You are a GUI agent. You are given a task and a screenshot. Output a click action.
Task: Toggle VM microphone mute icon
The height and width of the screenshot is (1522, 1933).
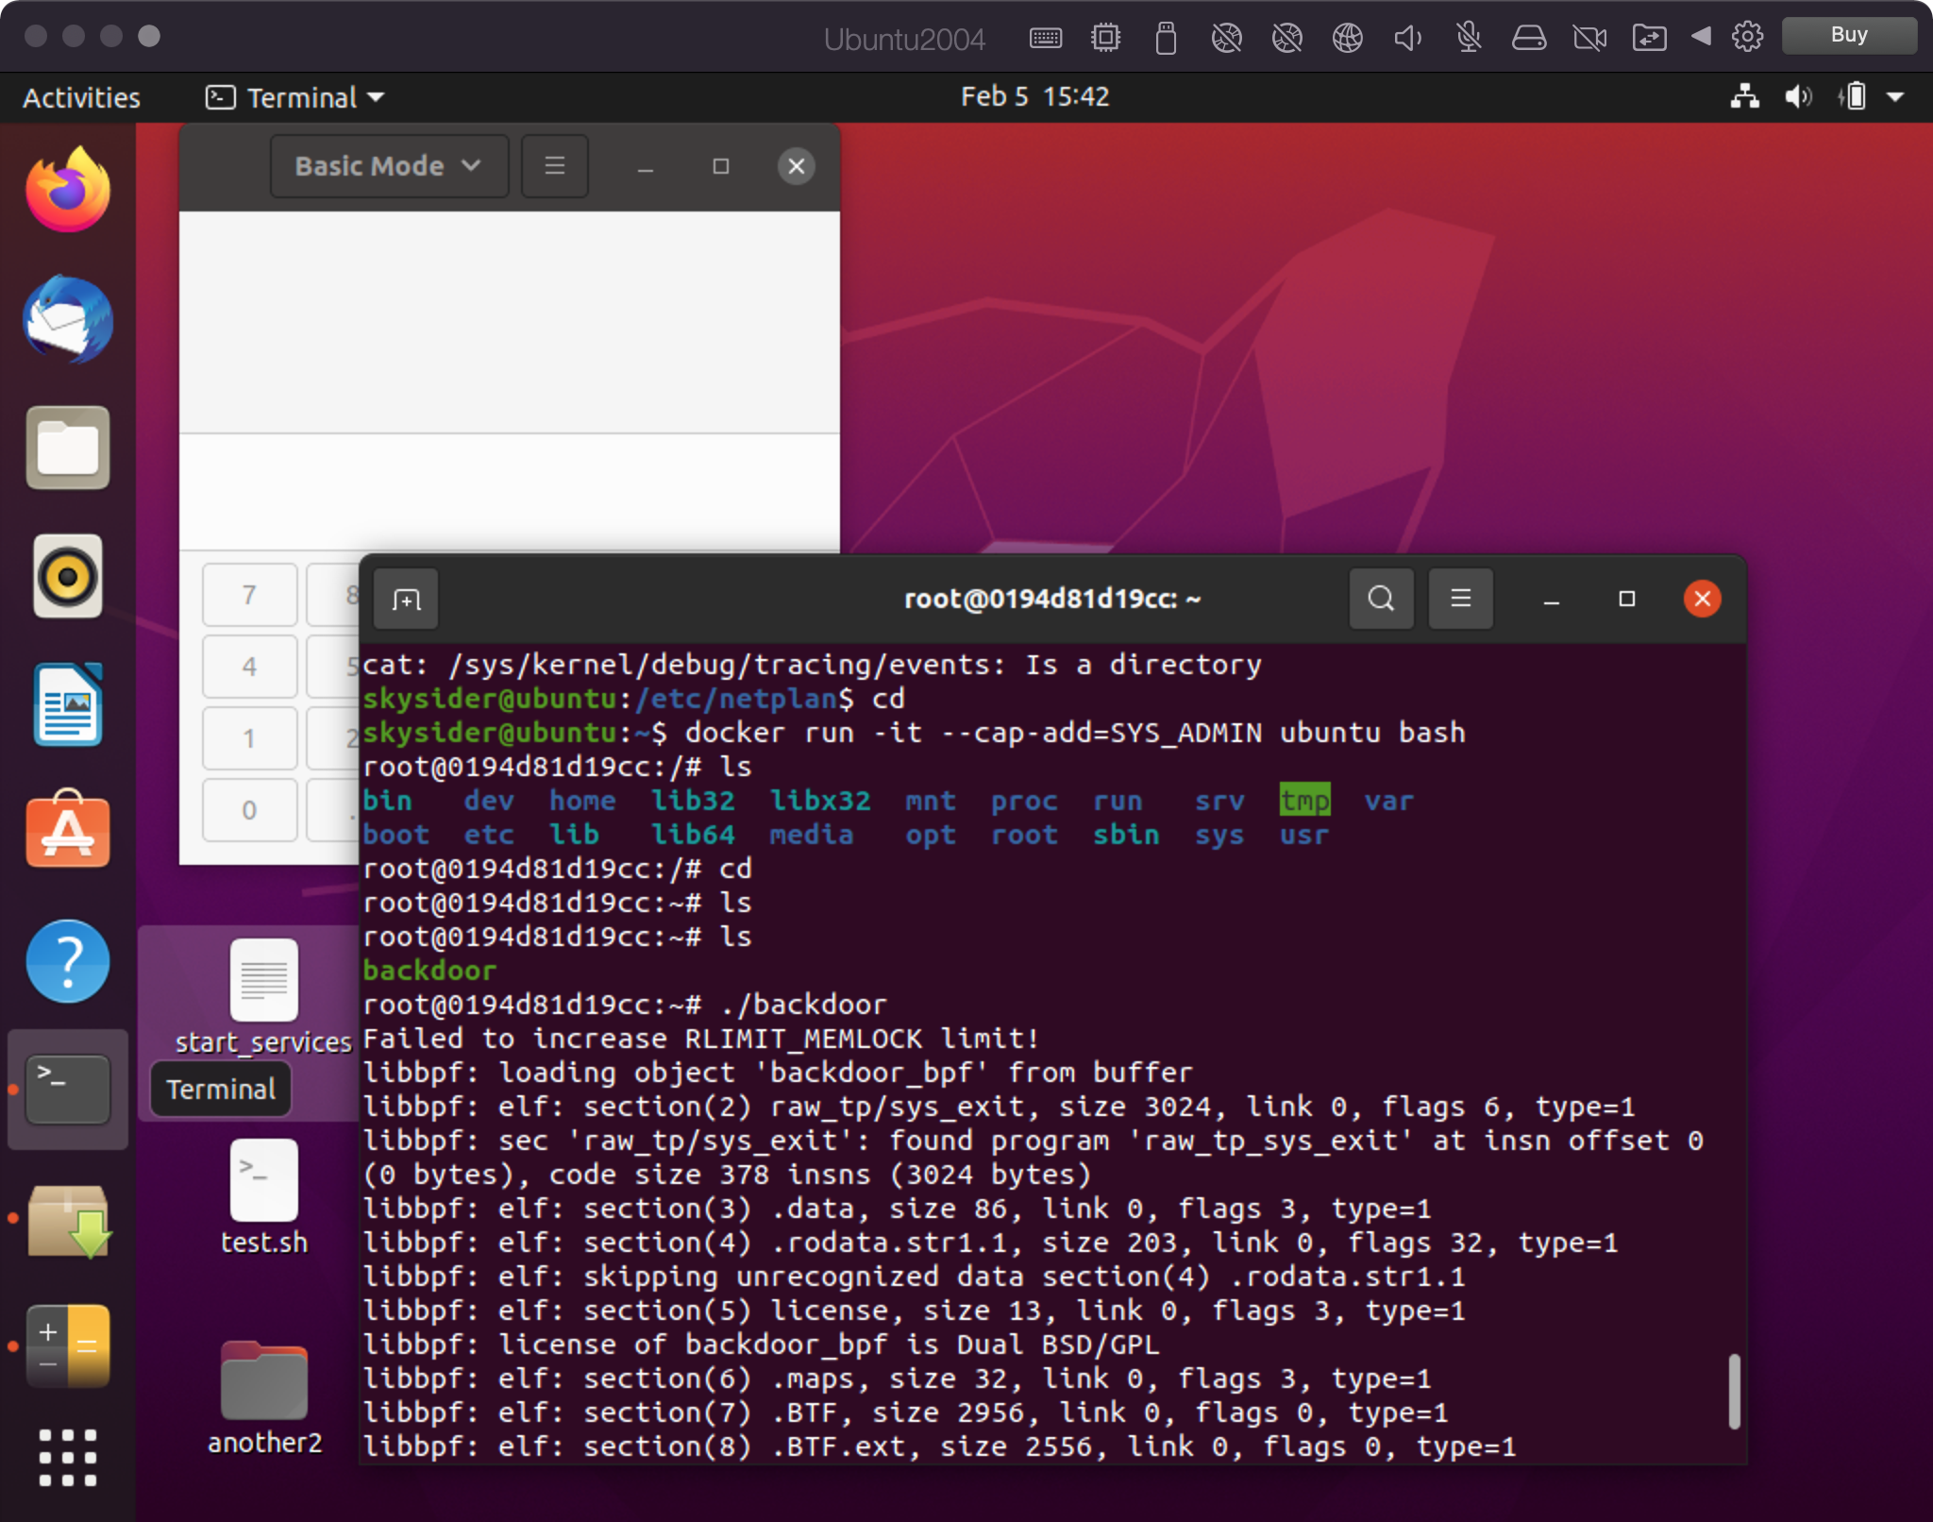tap(1468, 38)
